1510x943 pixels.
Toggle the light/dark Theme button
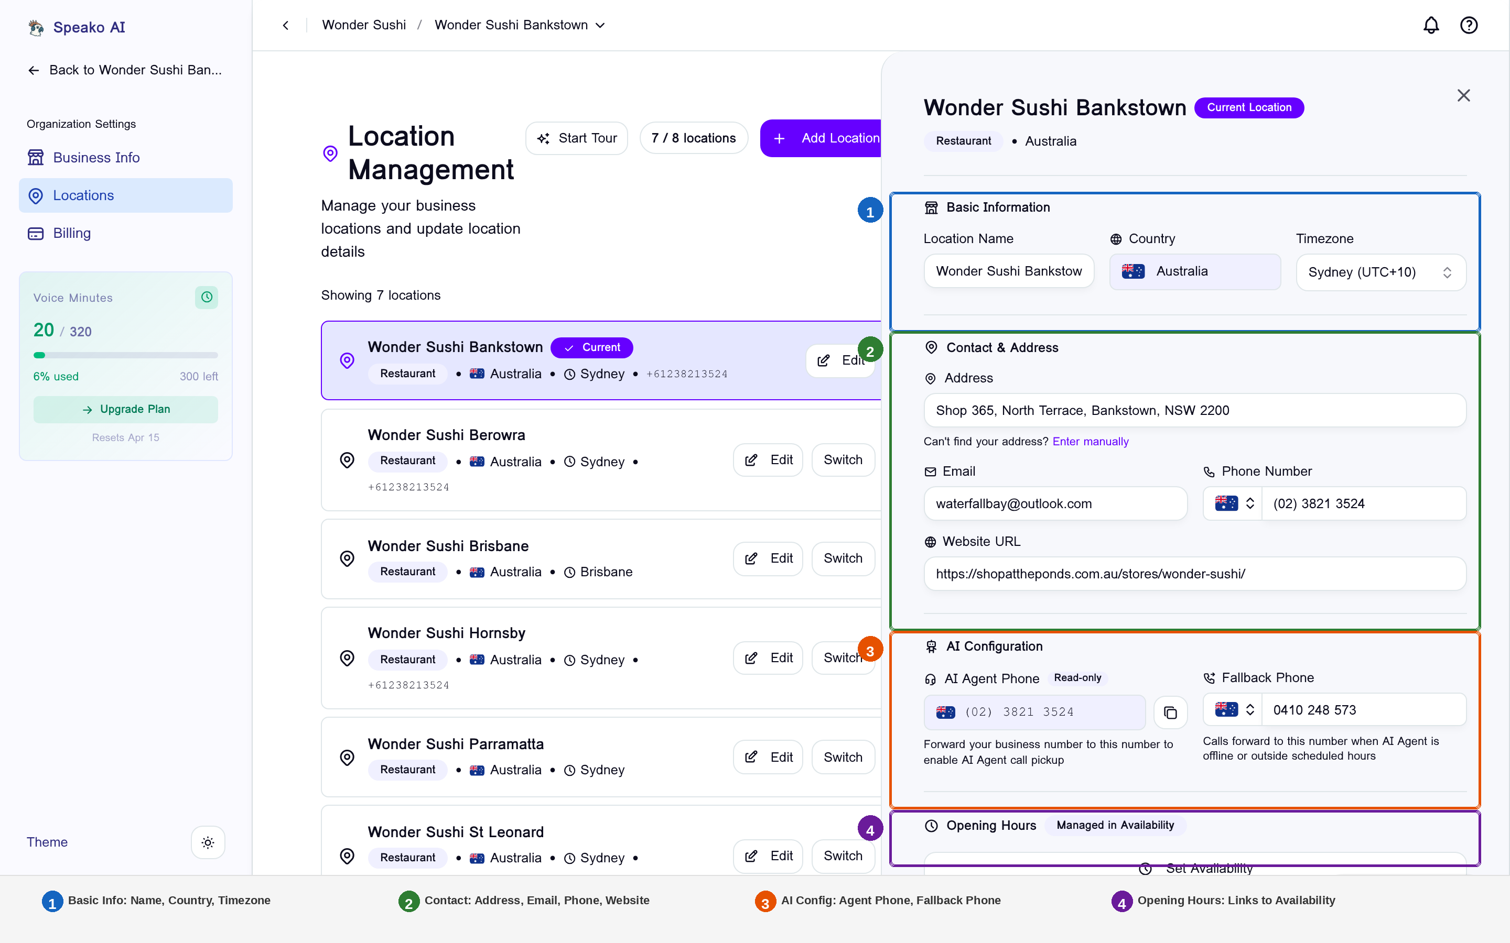pyautogui.click(x=208, y=842)
